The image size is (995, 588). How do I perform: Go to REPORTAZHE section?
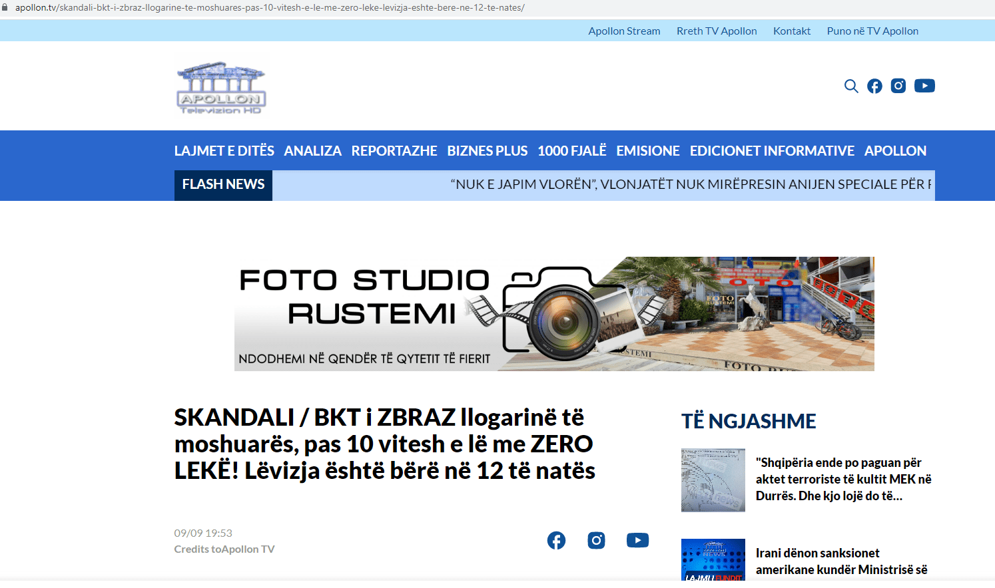394,151
